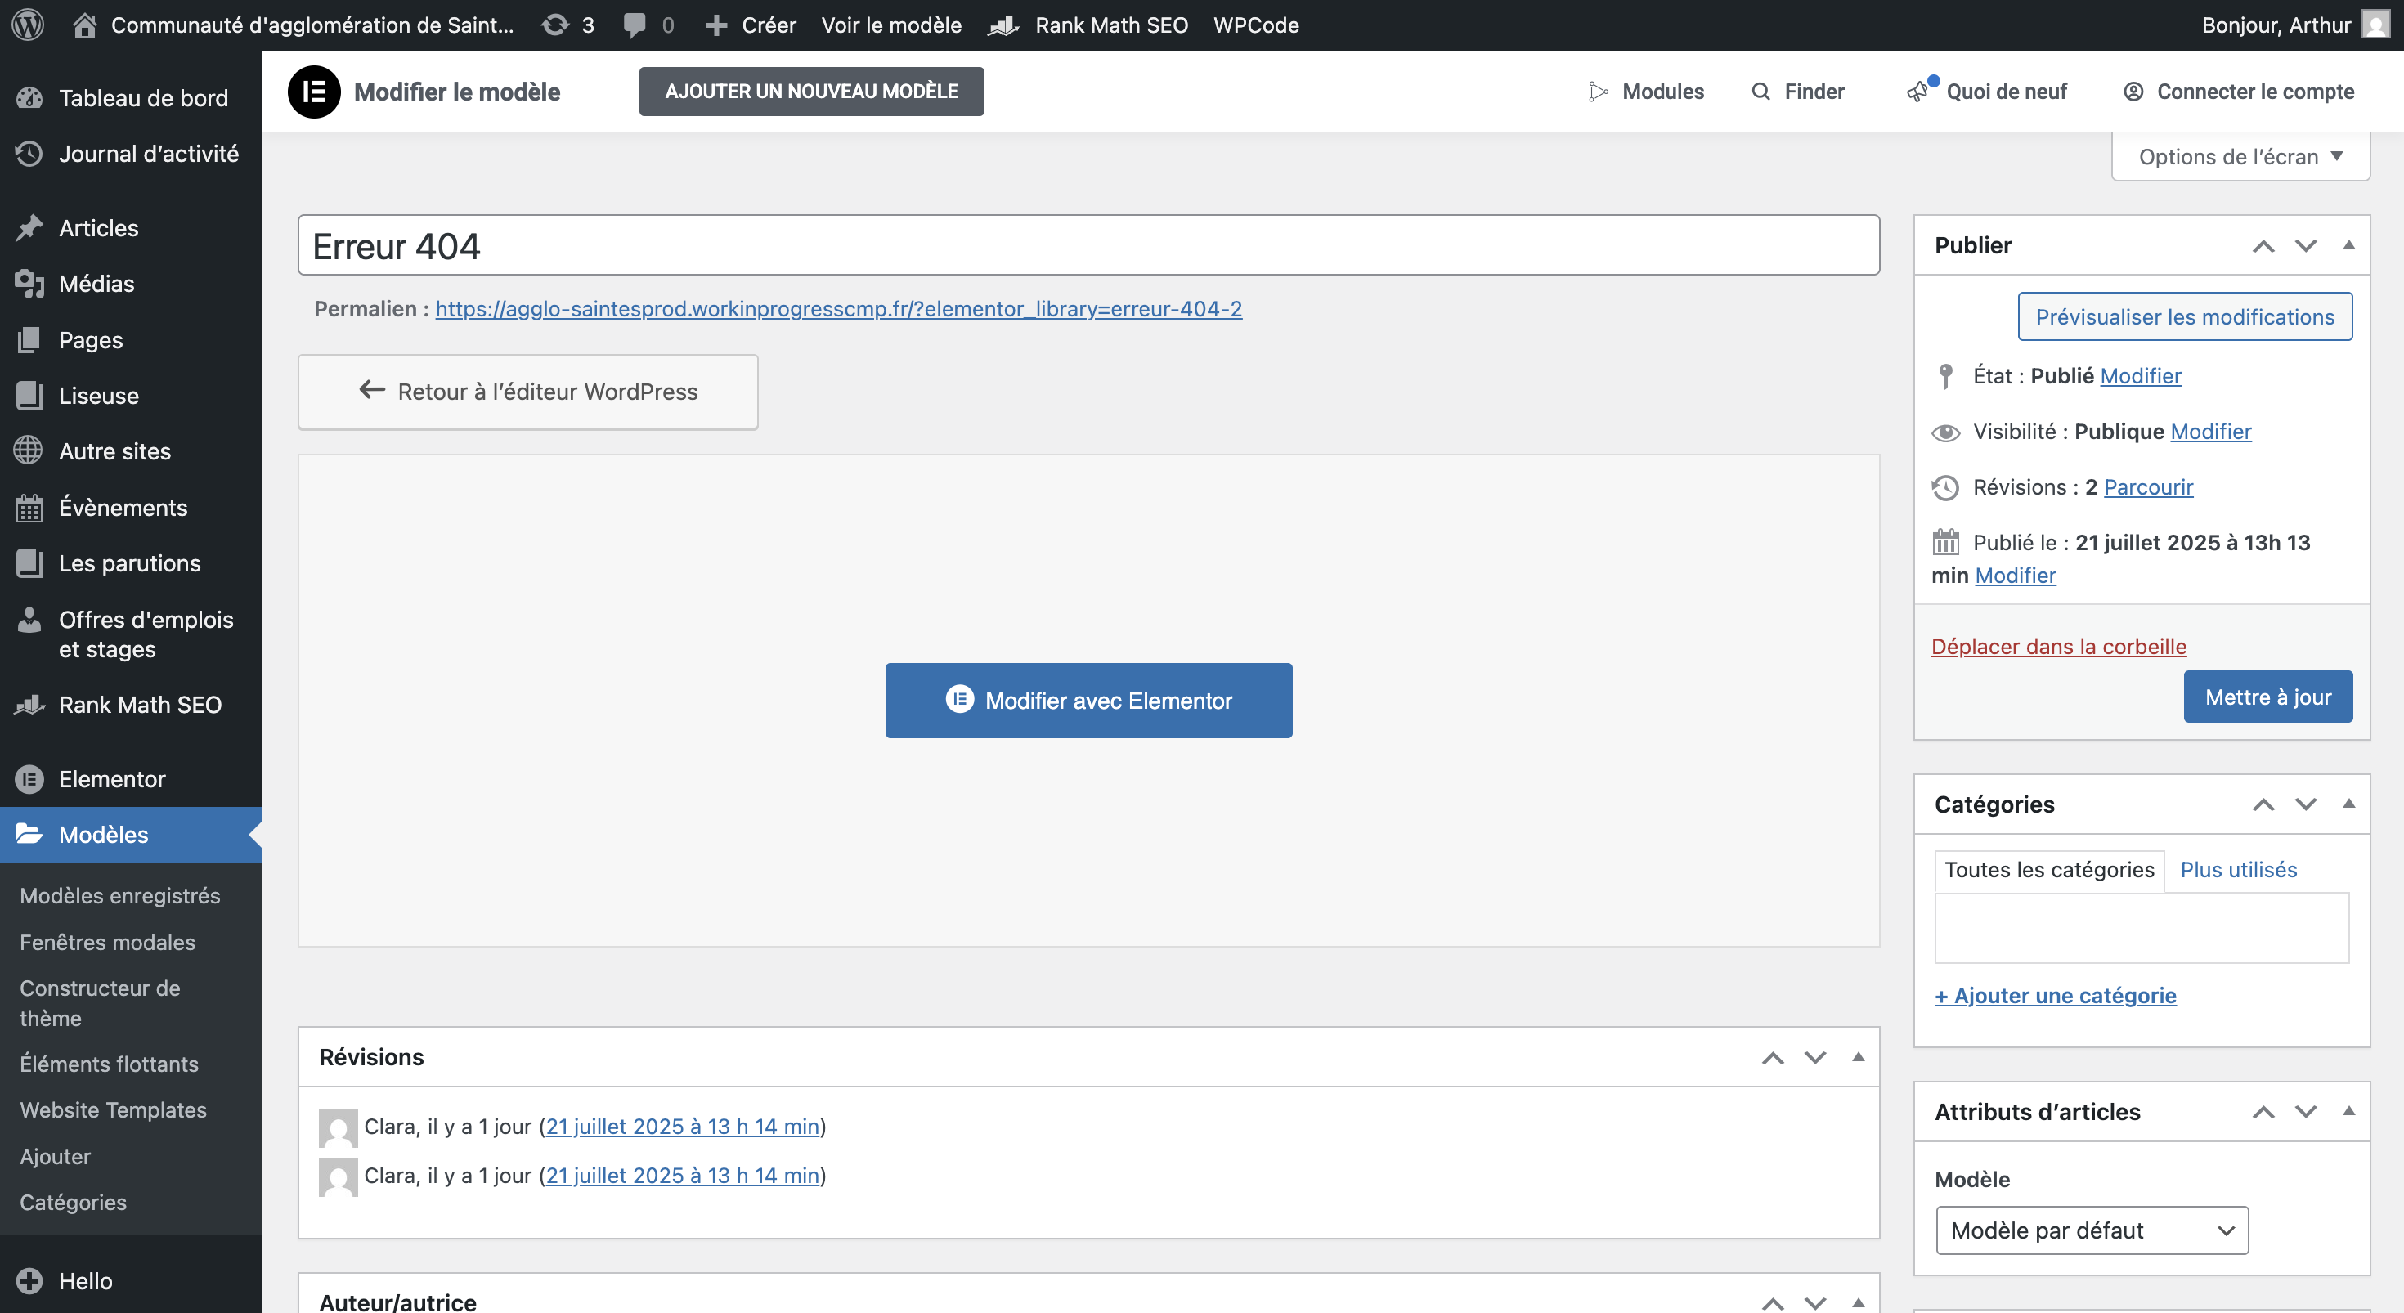
Task: Toggle the Catégories panel collapse triangle
Action: point(2349,804)
